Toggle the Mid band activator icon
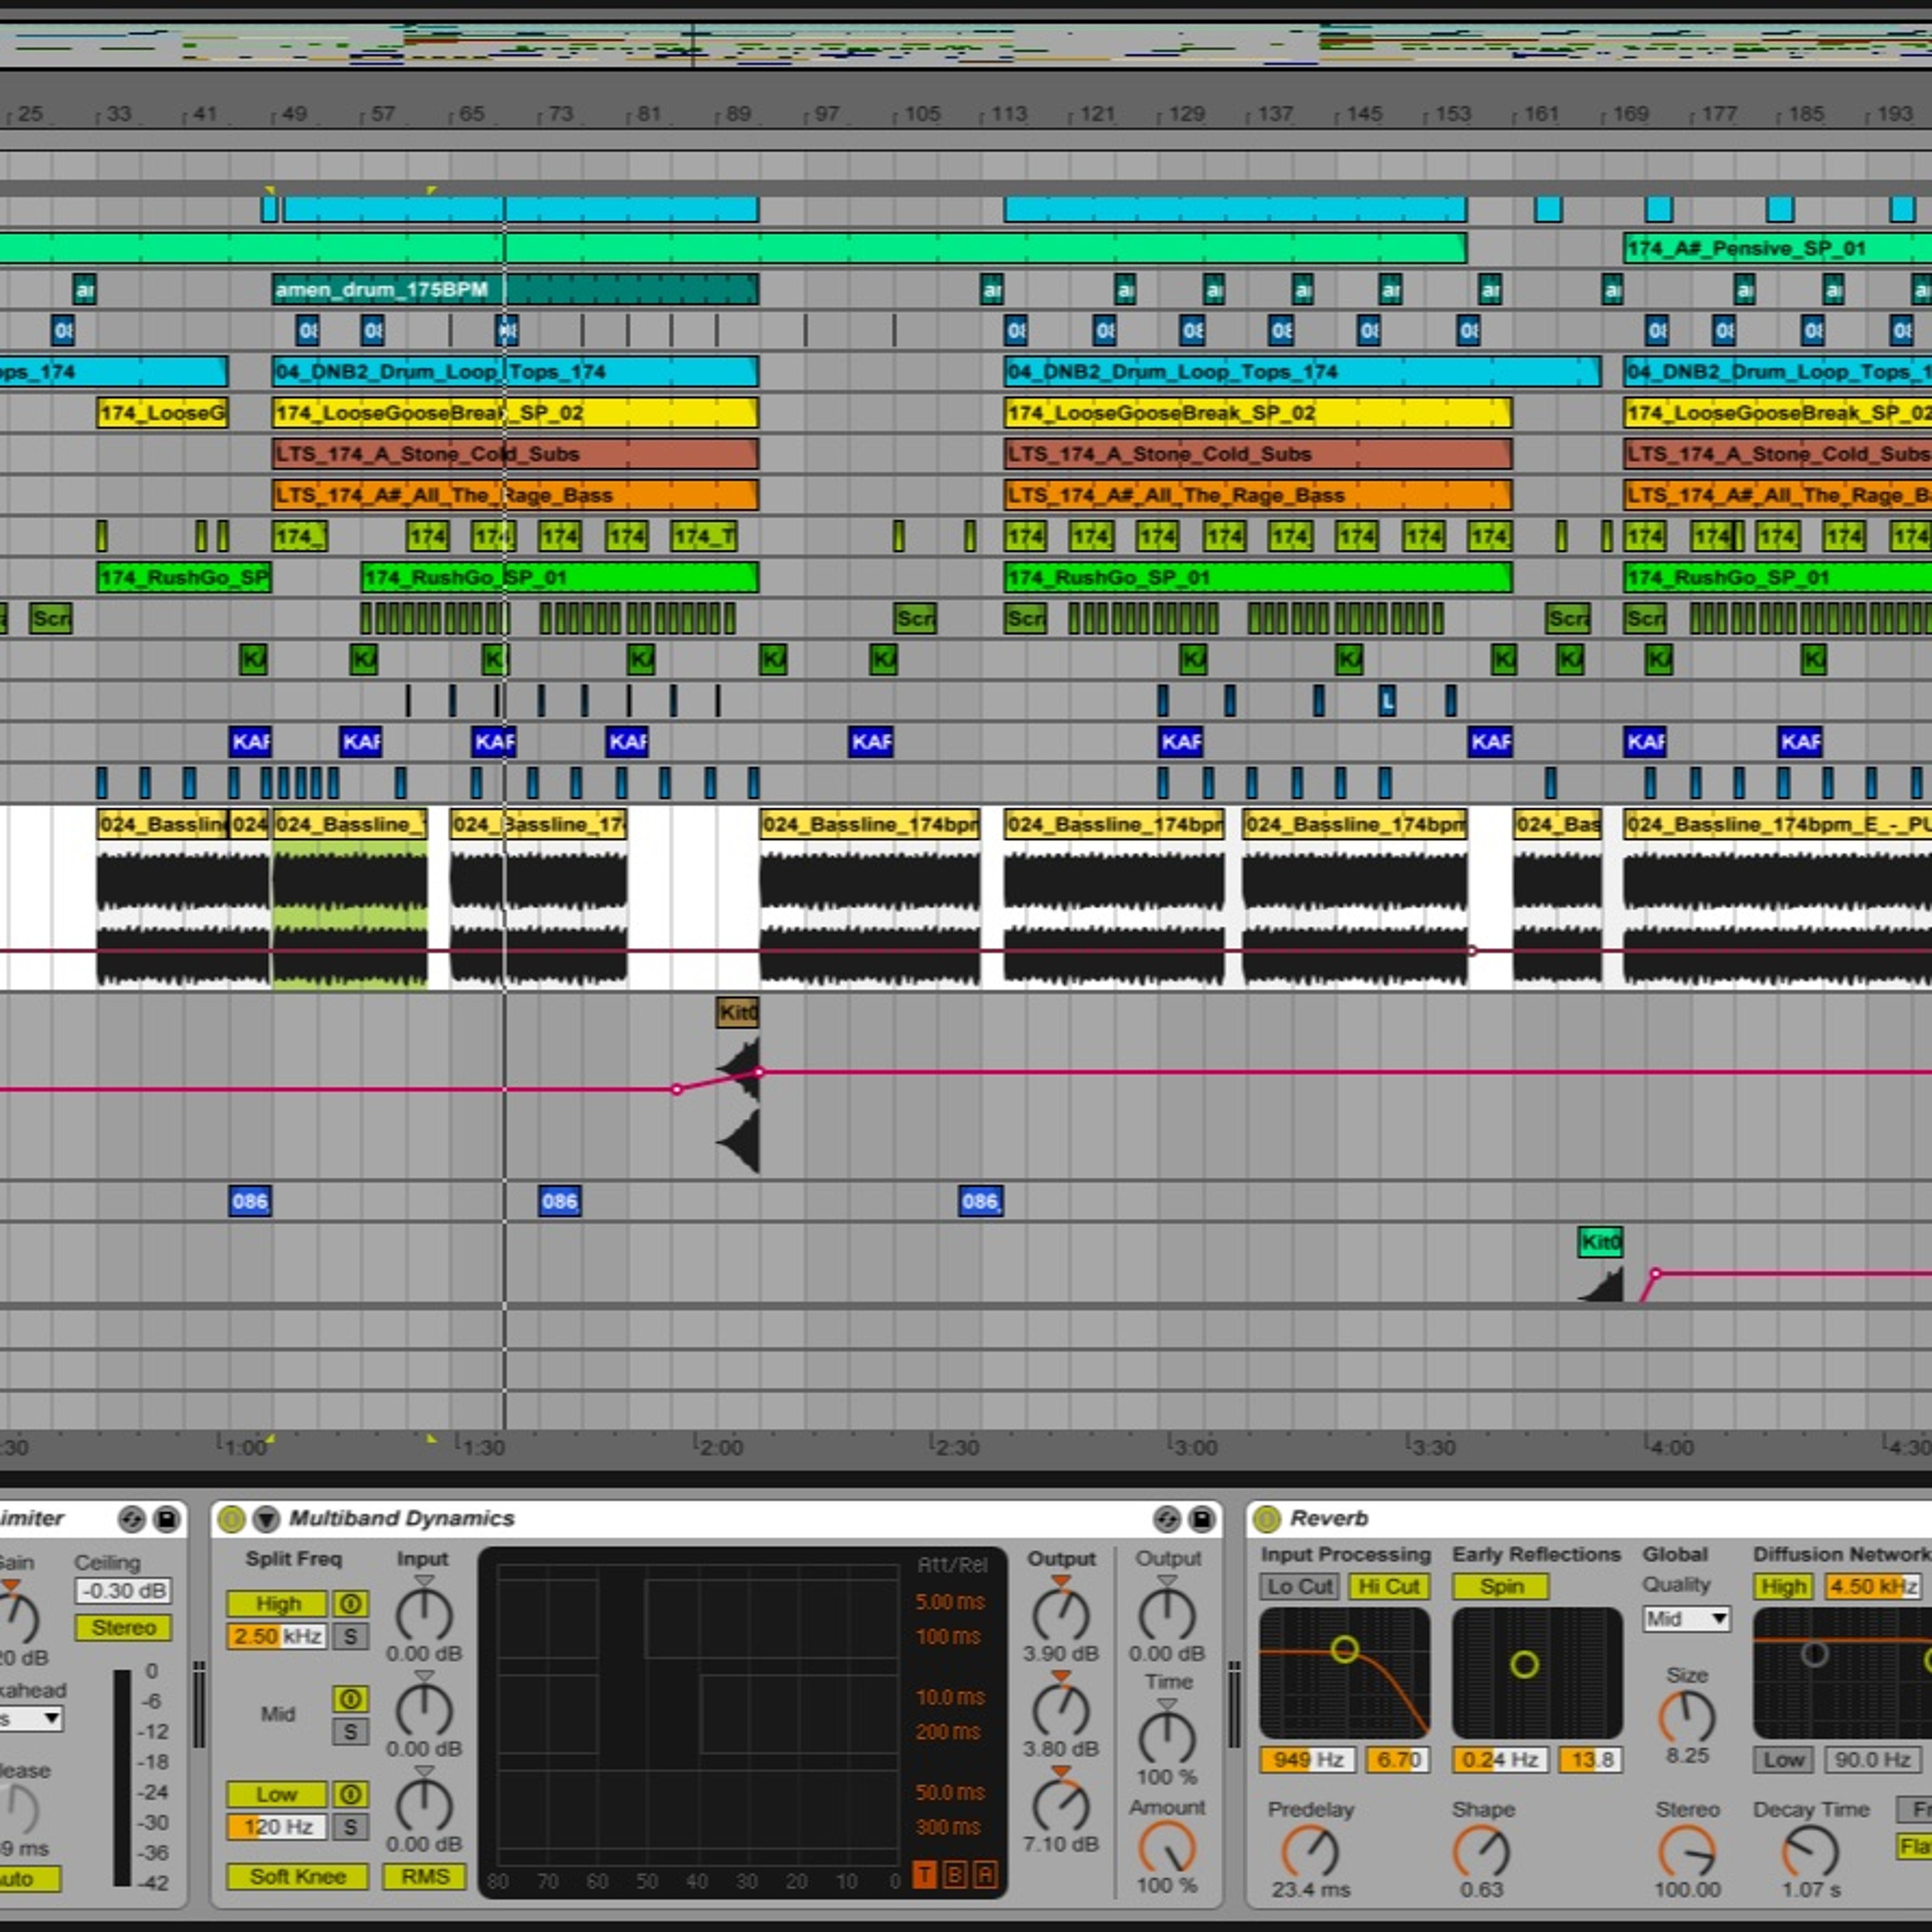The image size is (1932, 1932). 350,1699
